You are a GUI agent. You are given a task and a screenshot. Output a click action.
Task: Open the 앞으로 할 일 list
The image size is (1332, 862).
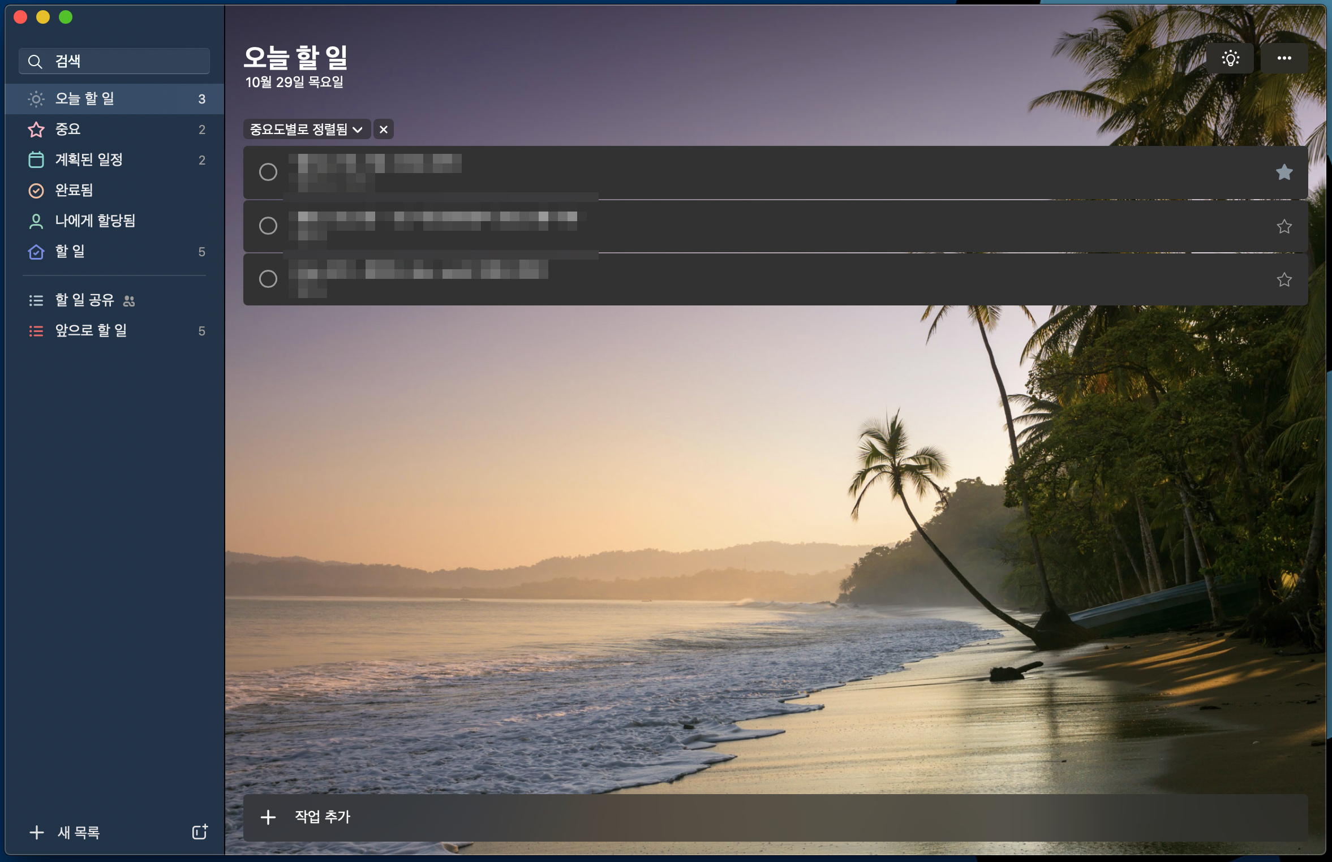(91, 331)
